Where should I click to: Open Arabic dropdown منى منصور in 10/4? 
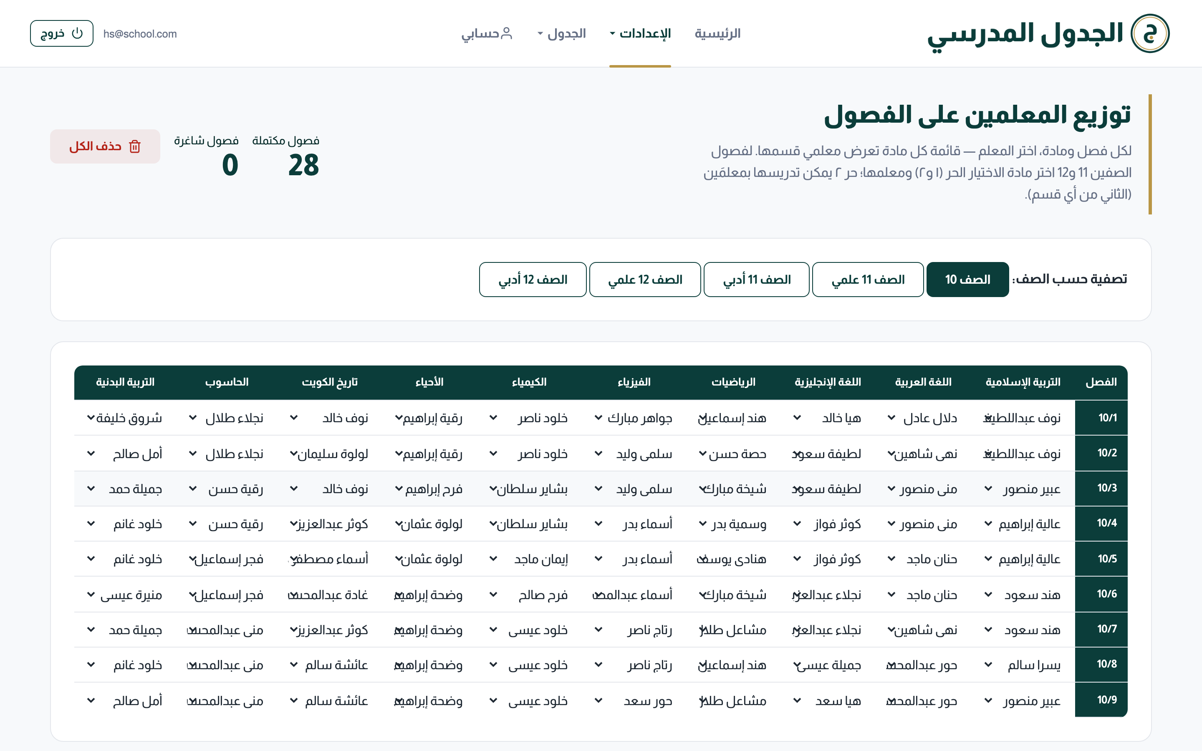coord(923,524)
